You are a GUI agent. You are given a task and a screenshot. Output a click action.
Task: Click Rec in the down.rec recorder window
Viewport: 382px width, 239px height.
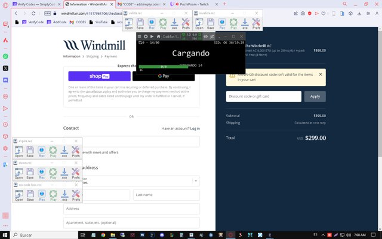[41, 173]
